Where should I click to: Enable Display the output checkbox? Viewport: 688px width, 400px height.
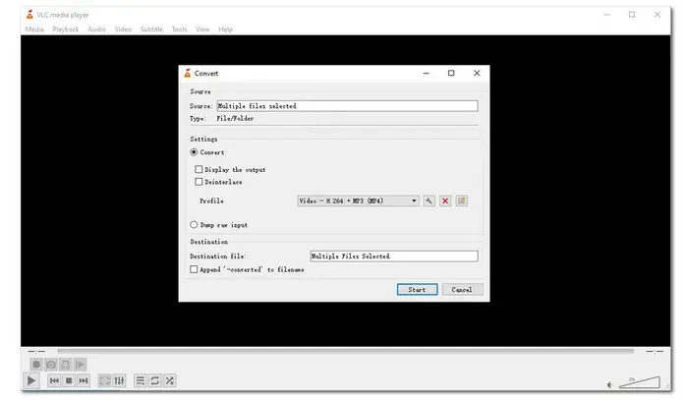click(199, 169)
